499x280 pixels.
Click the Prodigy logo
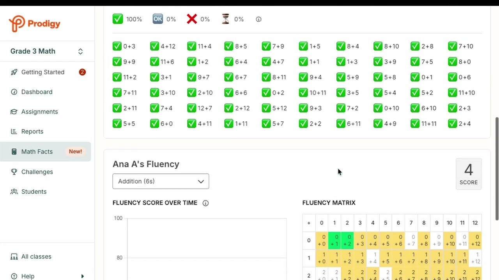pos(34,24)
